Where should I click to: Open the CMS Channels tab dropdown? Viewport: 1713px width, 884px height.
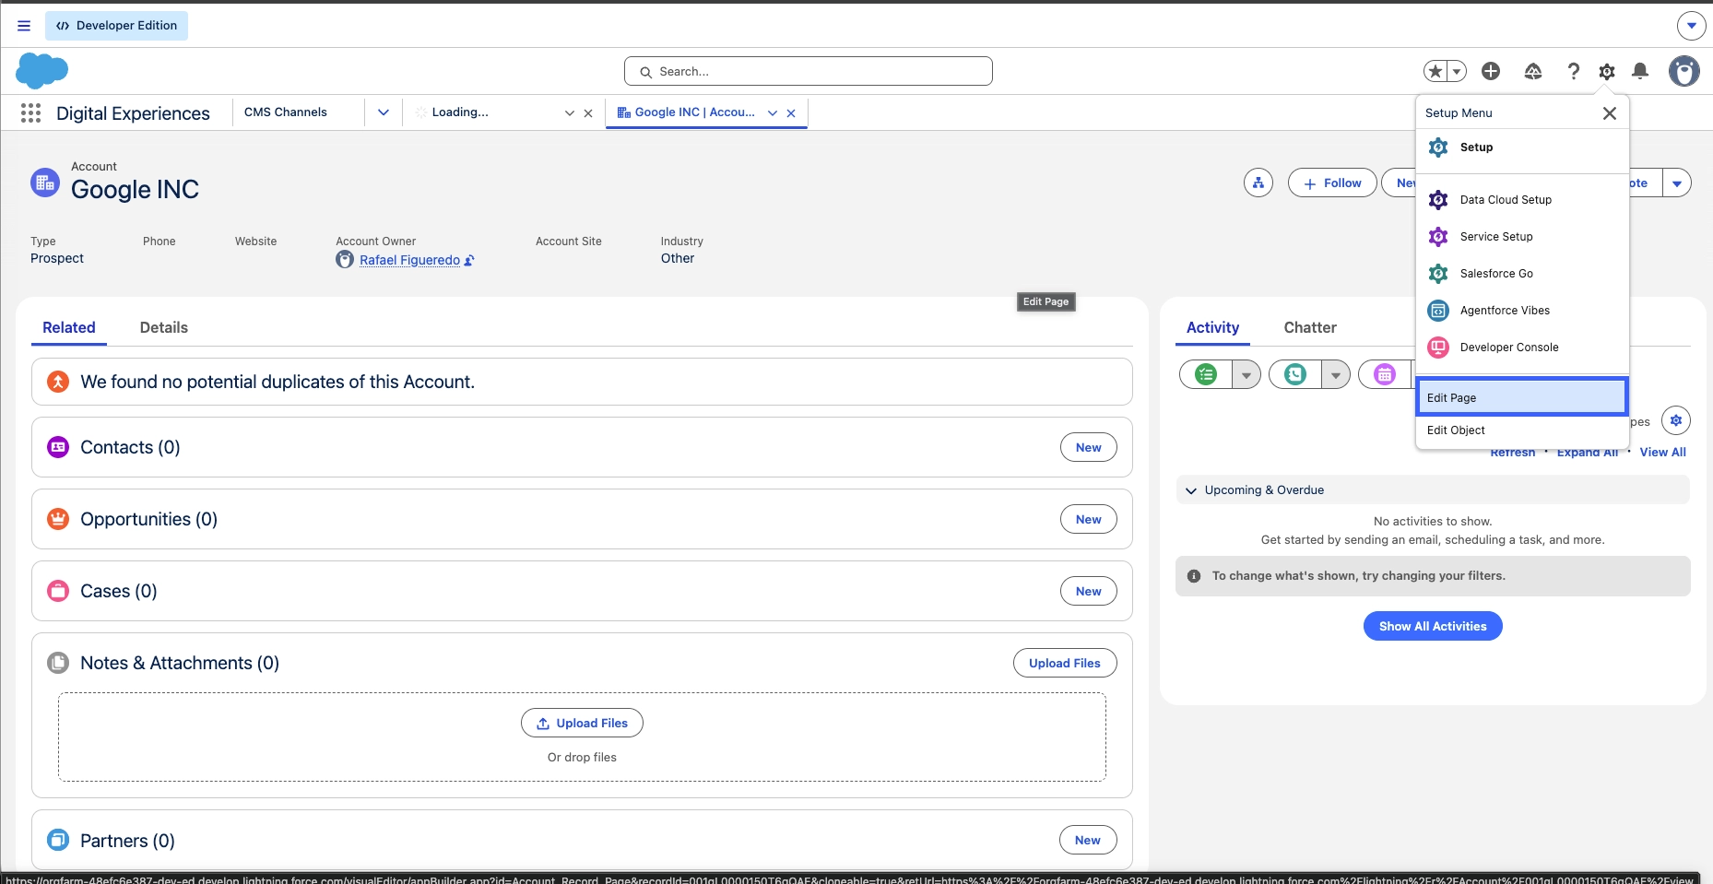[x=384, y=112]
